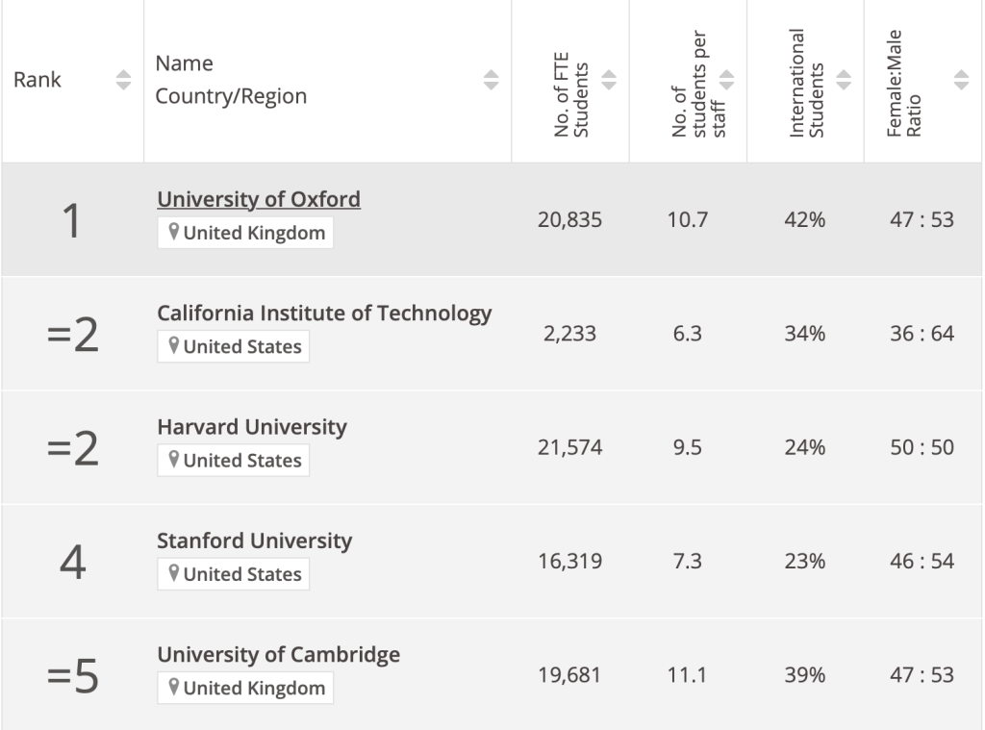Screen dimensions: 985x730
Task: Open University of Oxford link
Action: [x=259, y=199]
